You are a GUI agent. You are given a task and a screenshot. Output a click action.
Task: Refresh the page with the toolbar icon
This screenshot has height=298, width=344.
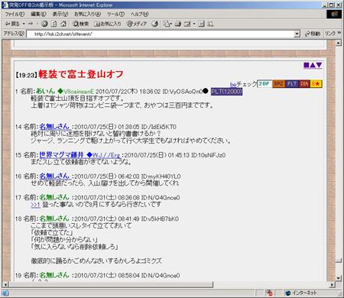tap(54, 24)
